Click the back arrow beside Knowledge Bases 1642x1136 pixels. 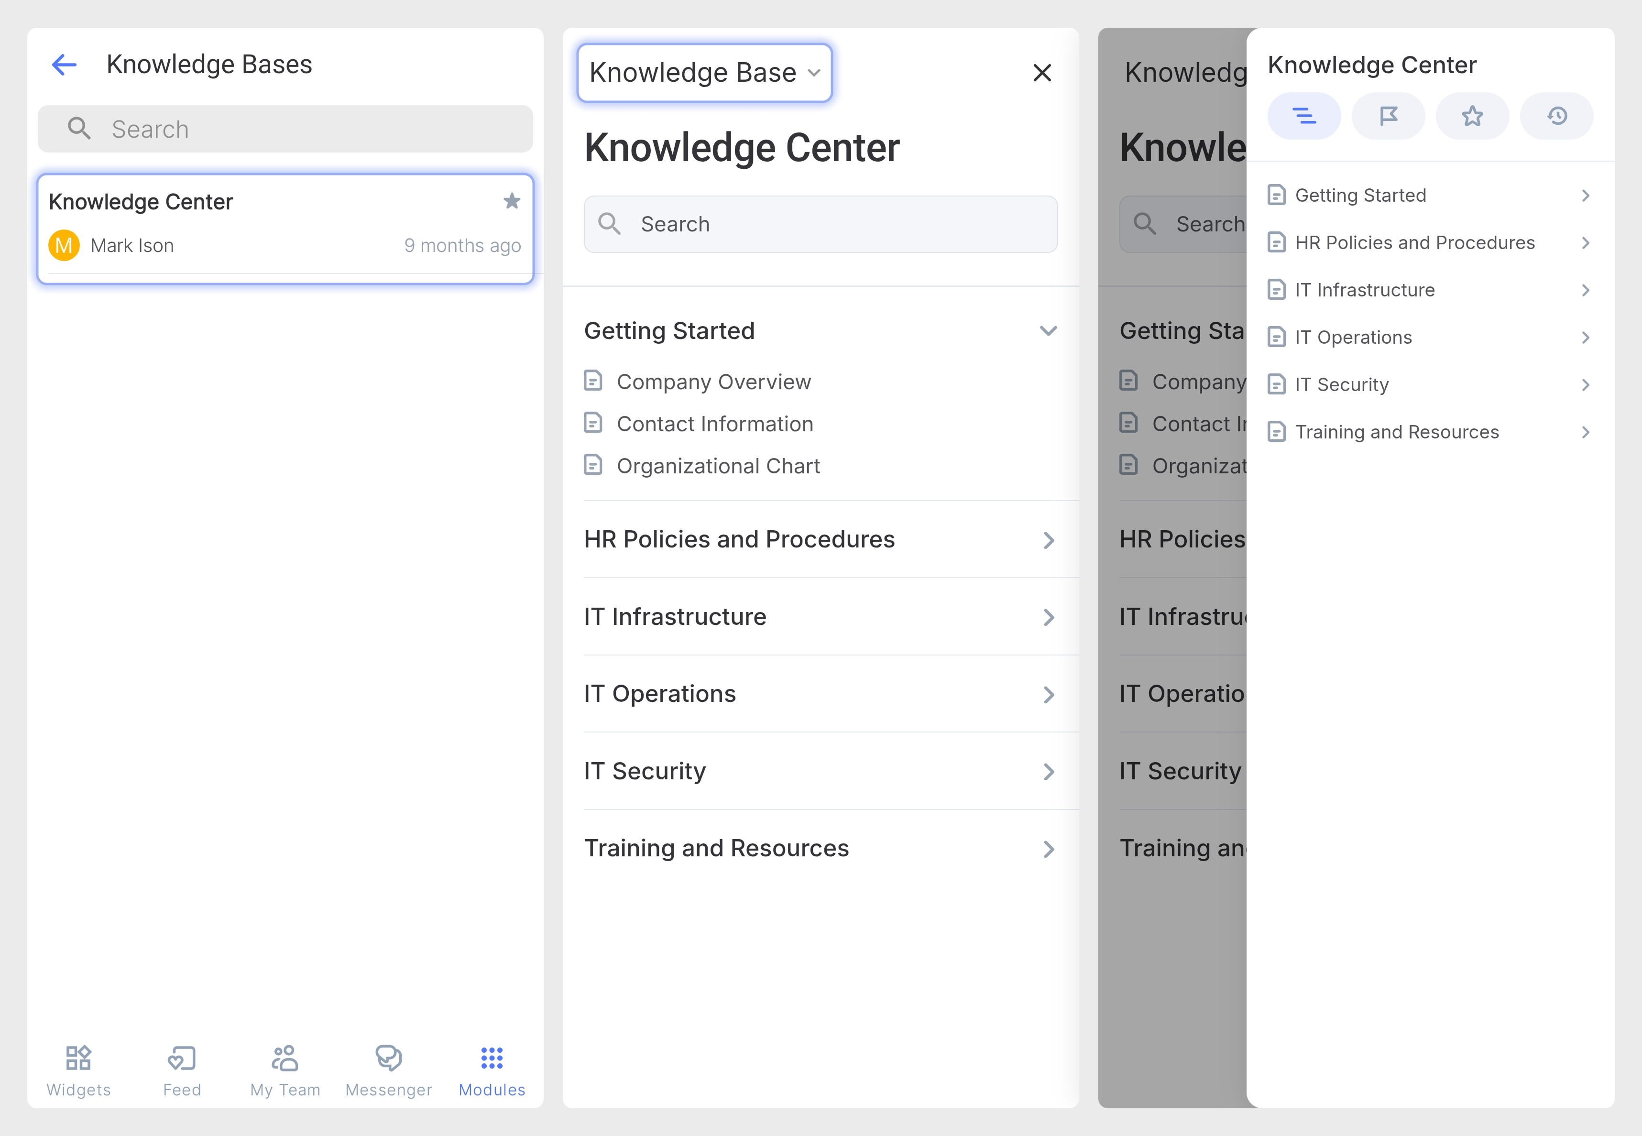(64, 65)
